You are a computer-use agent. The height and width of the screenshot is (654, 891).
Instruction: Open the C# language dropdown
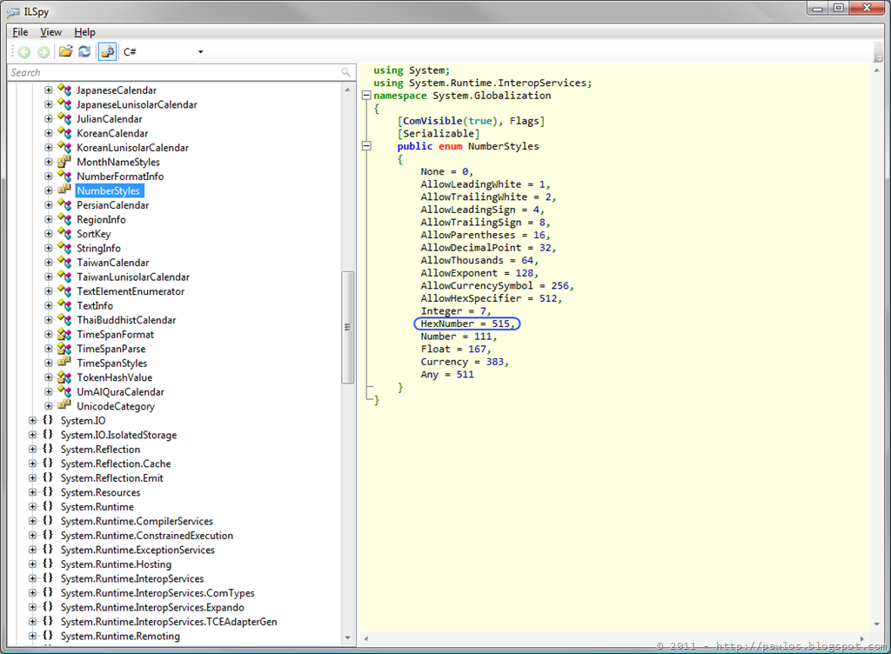[x=201, y=52]
